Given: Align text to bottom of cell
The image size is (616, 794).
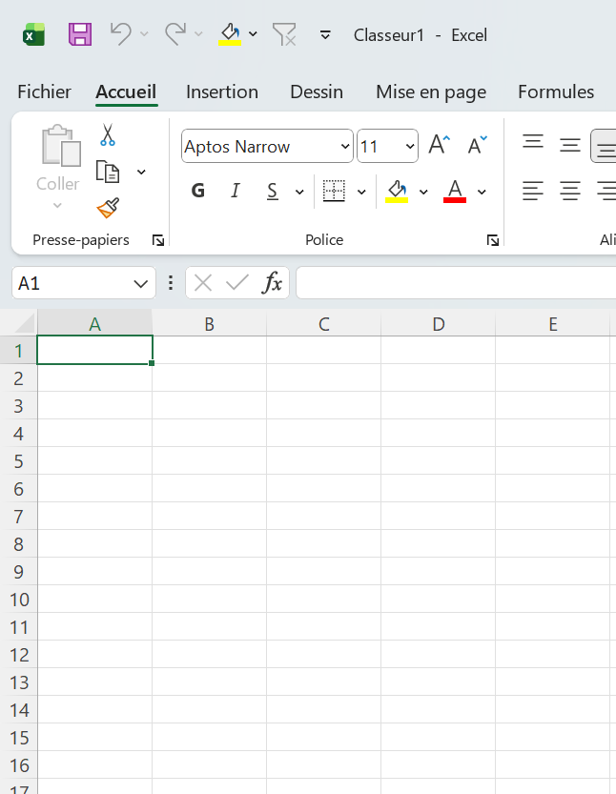Looking at the screenshot, I should pyautogui.click(x=605, y=146).
